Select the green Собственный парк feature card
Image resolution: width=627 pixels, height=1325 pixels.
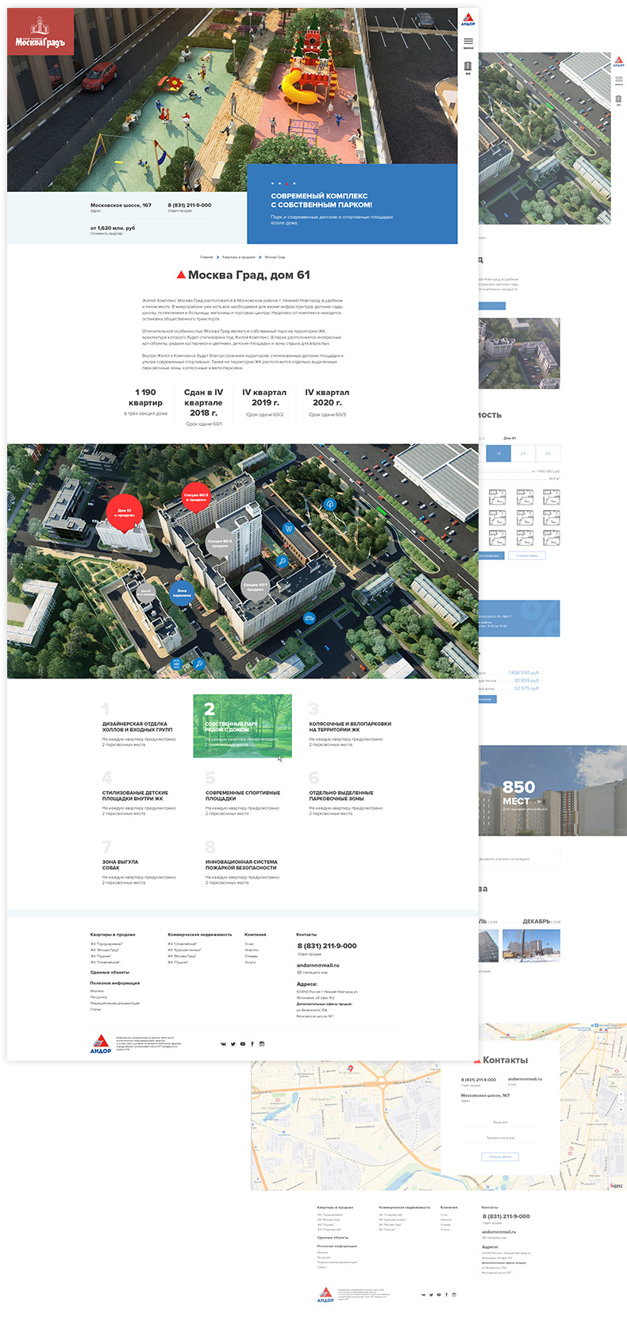pos(242,726)
